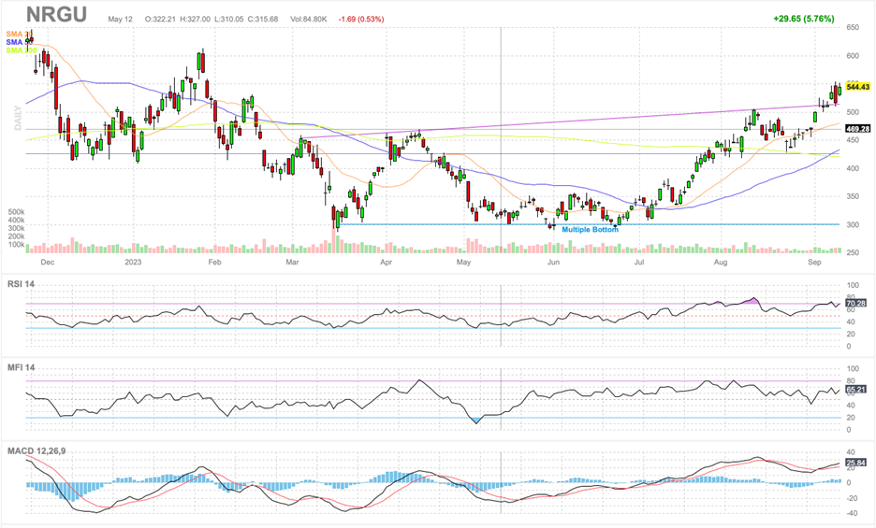Viewport: 876px width, 528px height.
Task: Click the Multiple Bottom pattern label
Action: coord(590,229)
